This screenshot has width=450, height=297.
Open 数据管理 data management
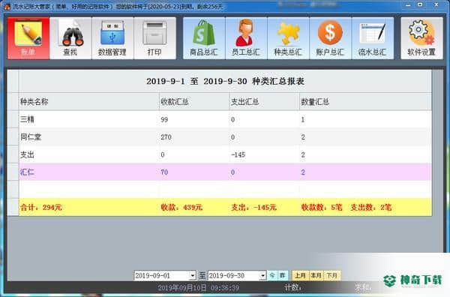click(112, 38)
